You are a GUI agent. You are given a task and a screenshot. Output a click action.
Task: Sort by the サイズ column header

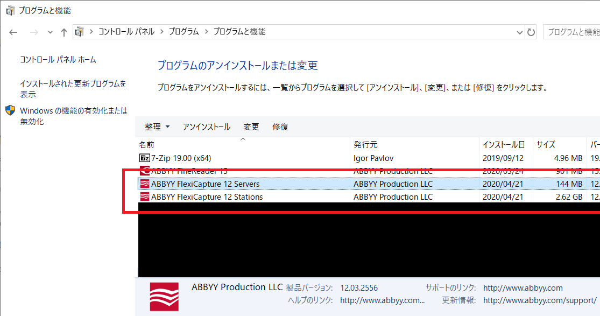(560, 145)
